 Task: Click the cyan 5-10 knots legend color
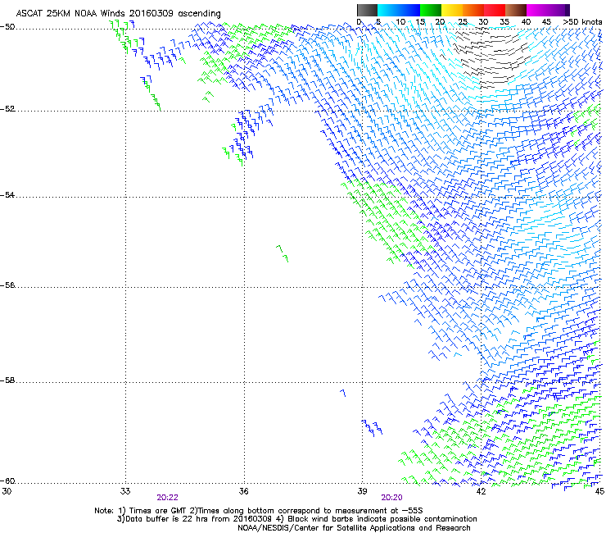tap(388, 10)
